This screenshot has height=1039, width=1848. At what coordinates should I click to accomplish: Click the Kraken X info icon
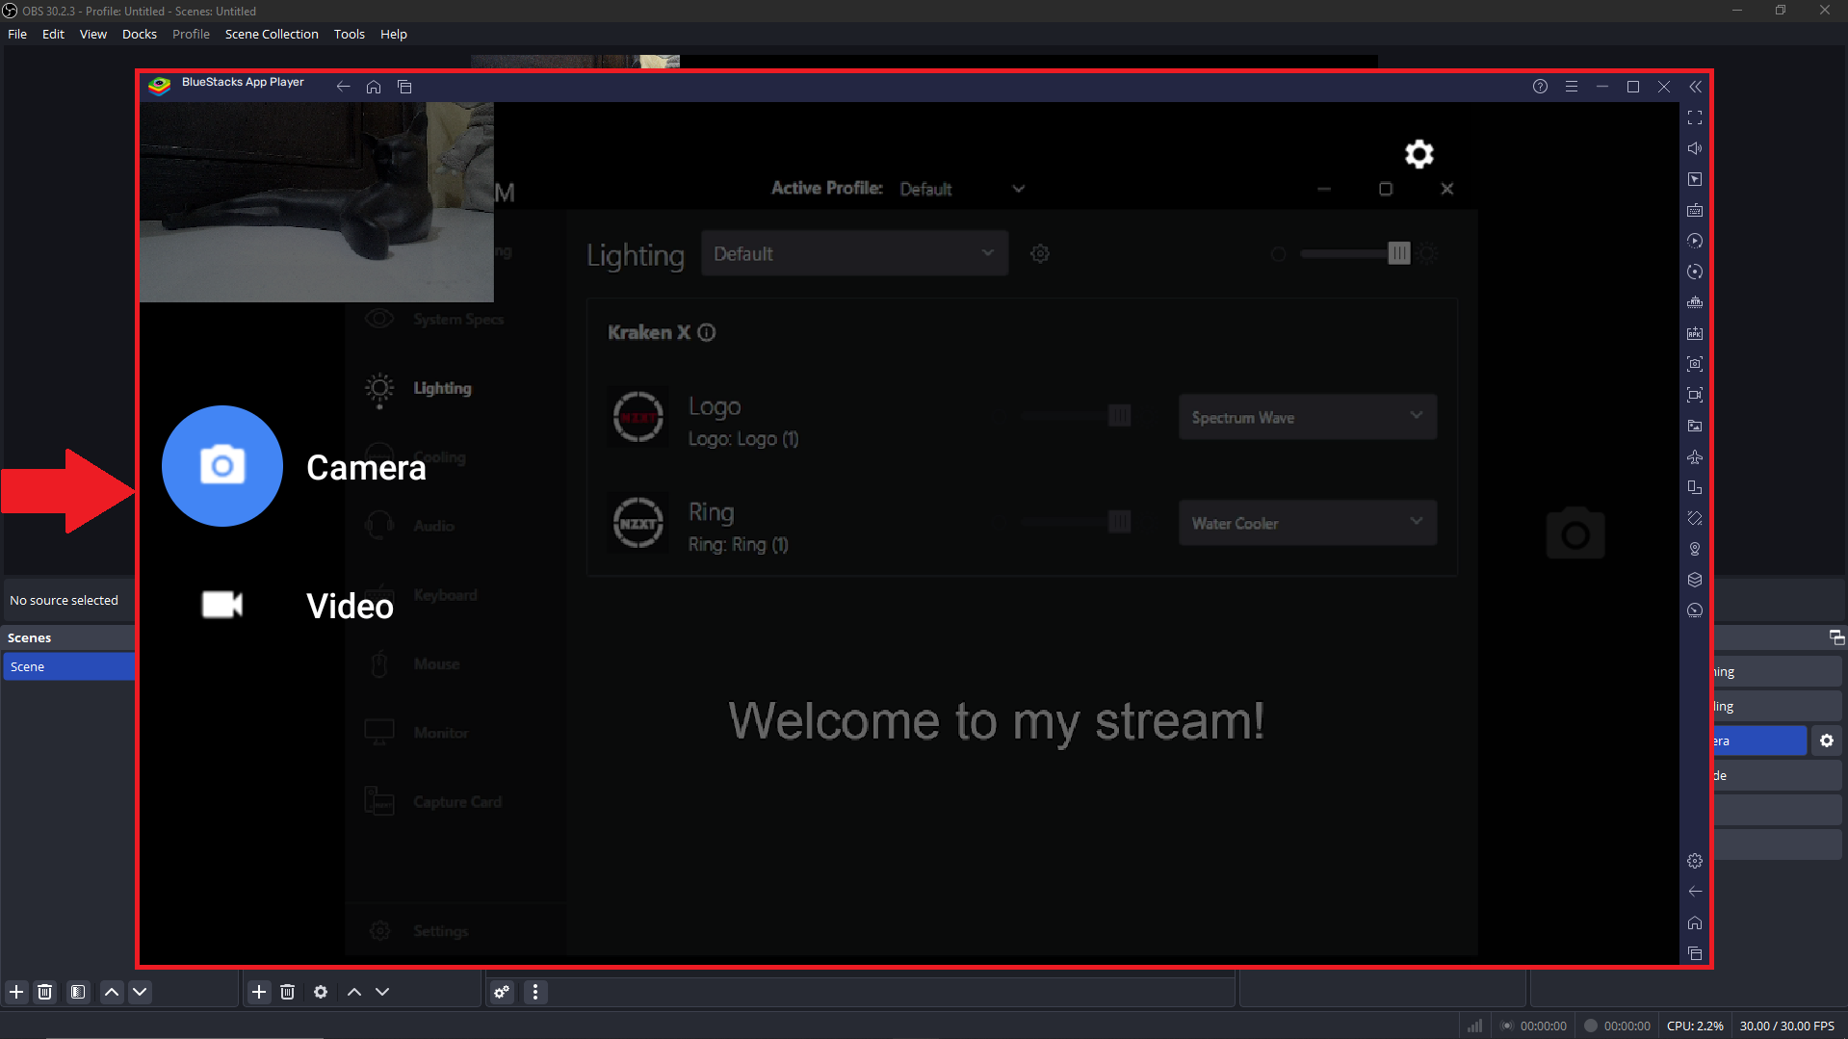[707, 332]
